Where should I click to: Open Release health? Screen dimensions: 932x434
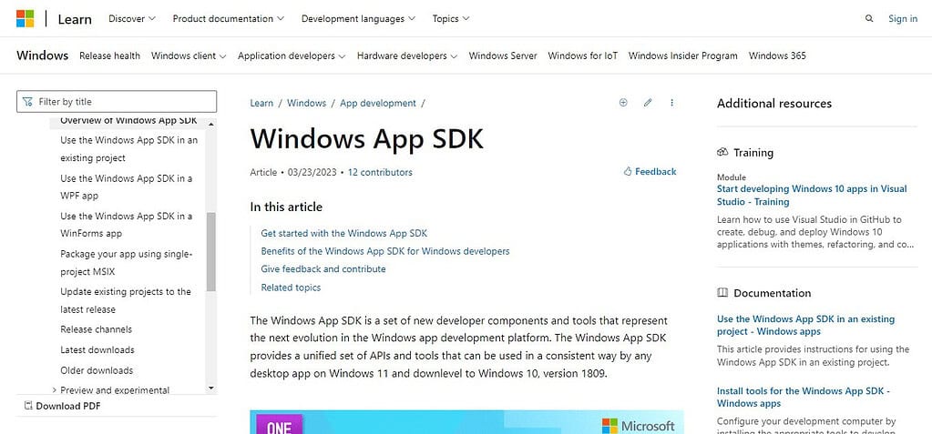tap(109, 56)
